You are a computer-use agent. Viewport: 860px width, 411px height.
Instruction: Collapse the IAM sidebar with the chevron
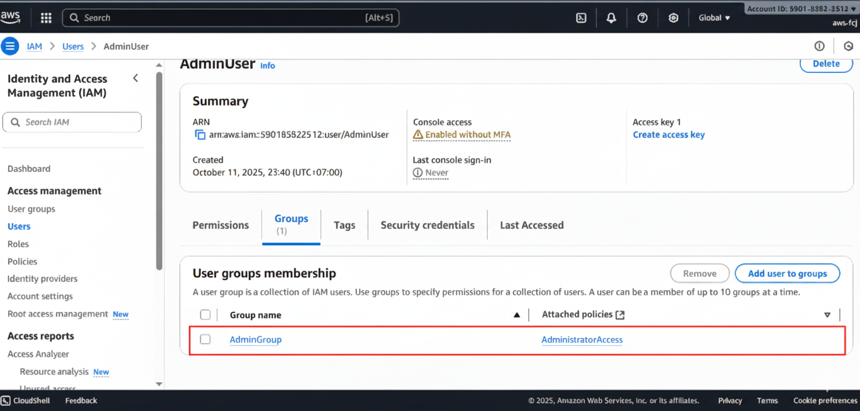(x=136, y=78)
